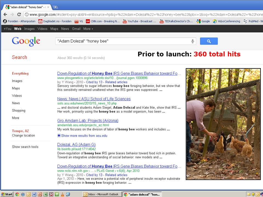This screenshot has width=263, height=197.
Task: Open the CNN.com bookmark
Action: point(103,21)
